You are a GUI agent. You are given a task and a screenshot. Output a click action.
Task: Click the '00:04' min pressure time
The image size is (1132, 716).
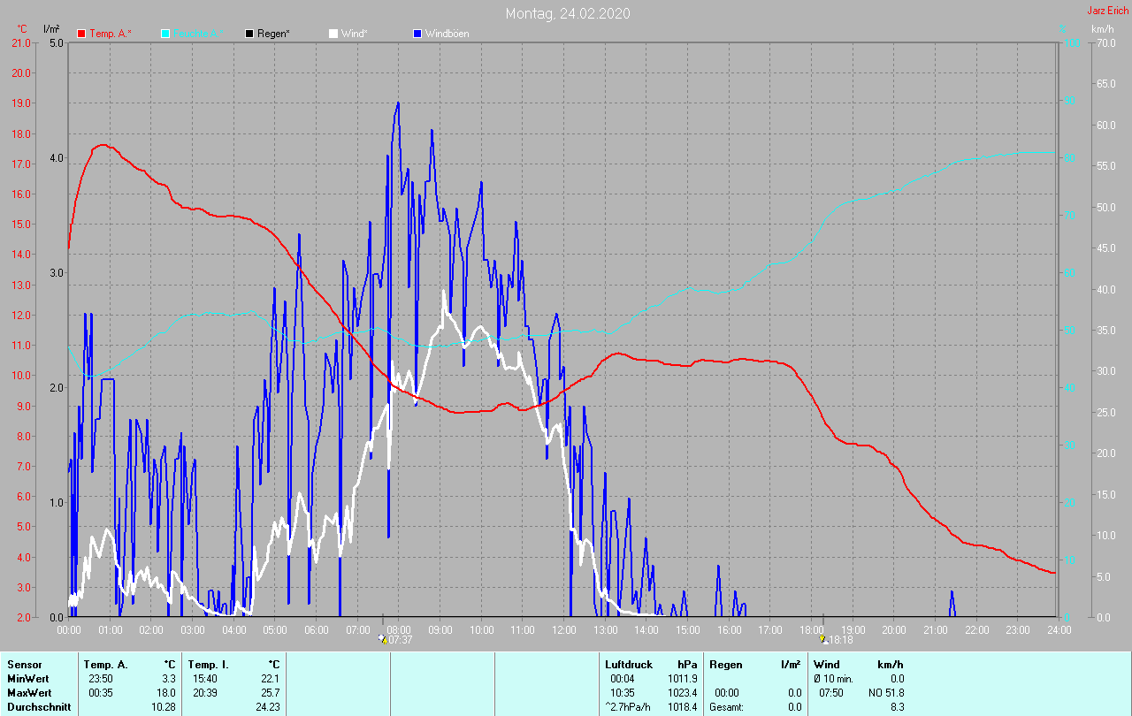pyautogui.click(x=622, y=679)
